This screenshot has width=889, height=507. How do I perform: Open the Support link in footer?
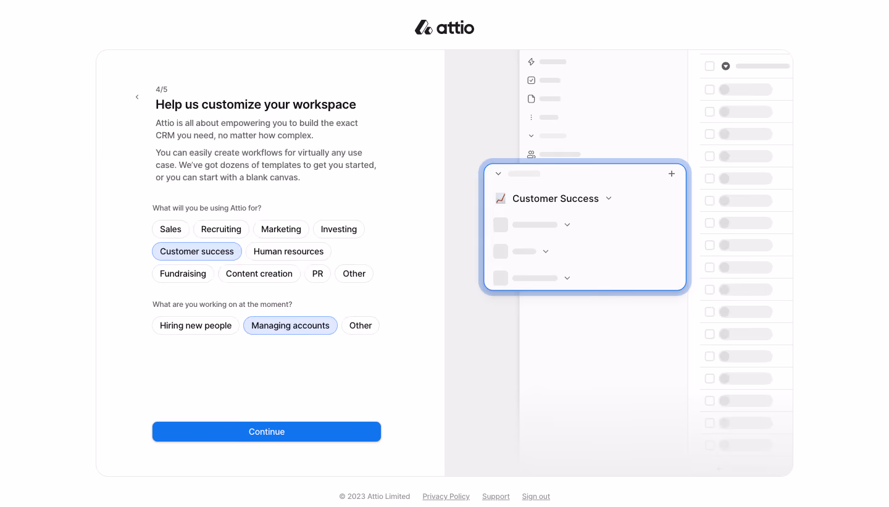click(x=496, y=497)
